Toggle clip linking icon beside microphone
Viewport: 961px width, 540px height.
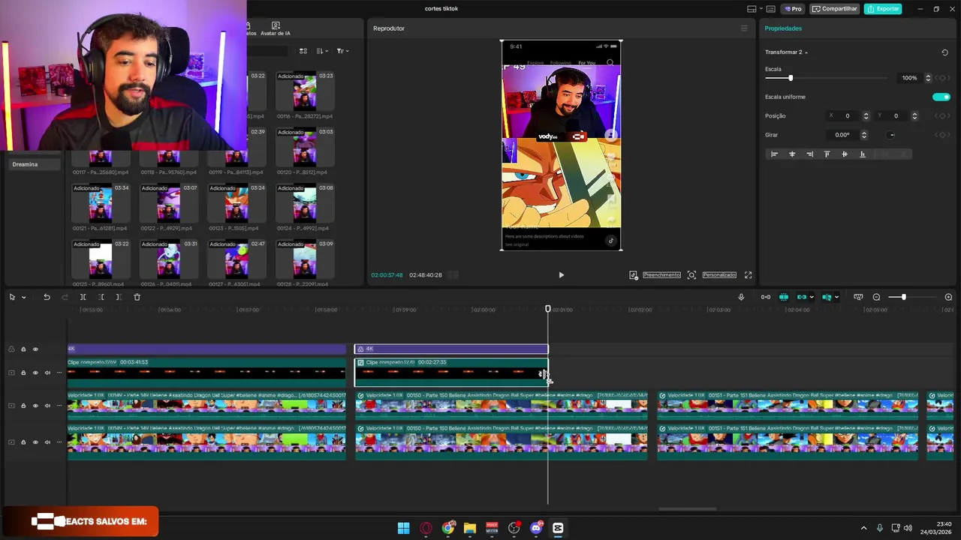pos(765,297)
